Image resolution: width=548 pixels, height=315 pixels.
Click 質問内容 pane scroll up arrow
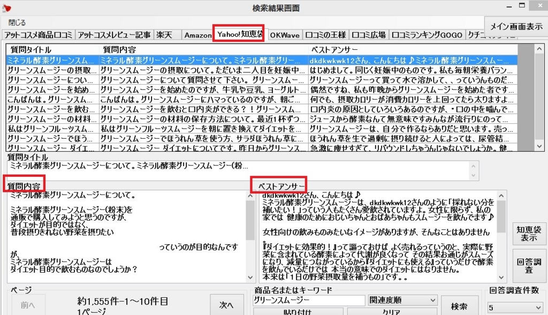click(250, 196)
